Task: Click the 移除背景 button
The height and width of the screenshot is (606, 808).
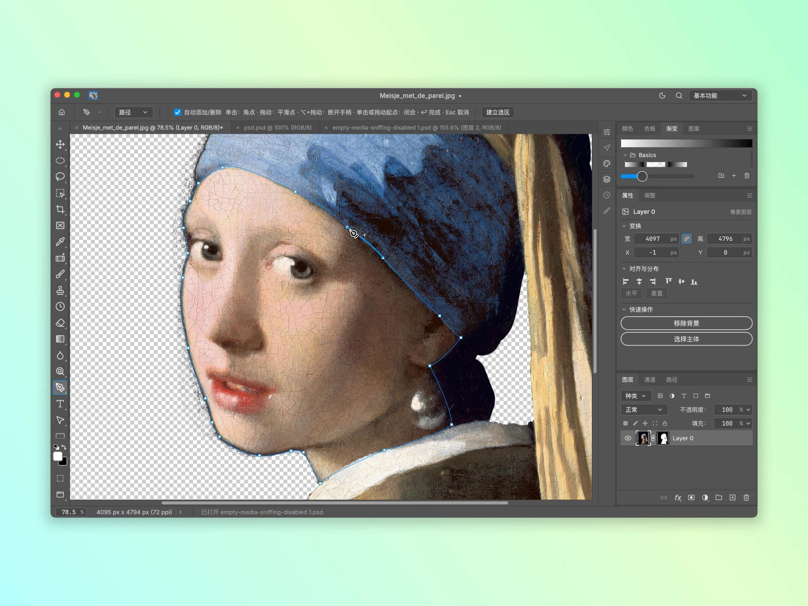Action: [686, 323]
